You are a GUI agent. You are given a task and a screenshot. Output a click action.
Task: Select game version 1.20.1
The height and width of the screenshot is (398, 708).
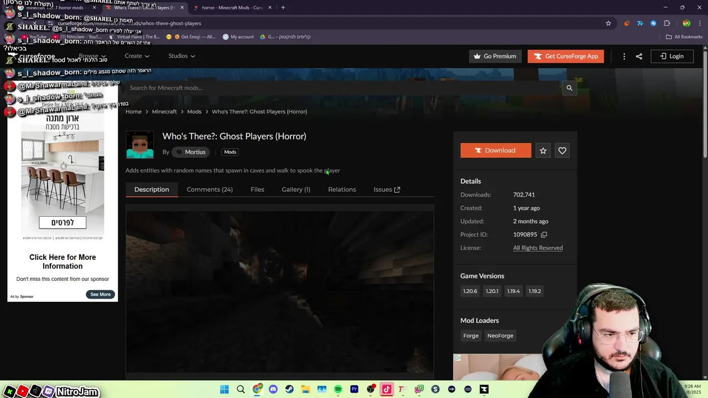[492, 291]
